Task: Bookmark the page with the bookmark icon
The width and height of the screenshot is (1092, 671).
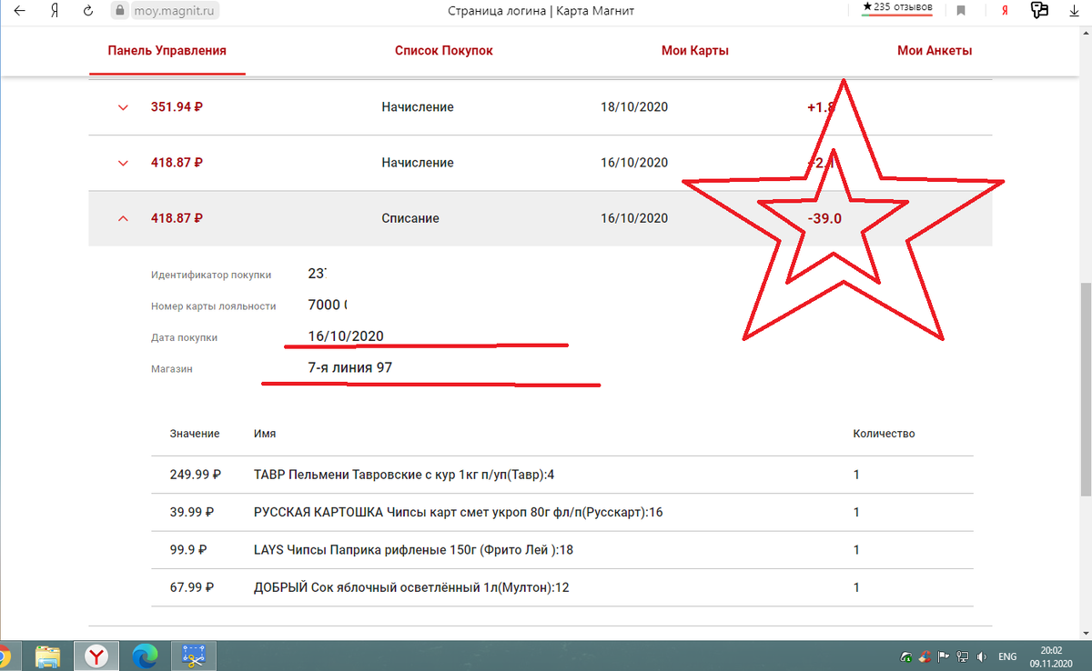Action: [961, 11]
